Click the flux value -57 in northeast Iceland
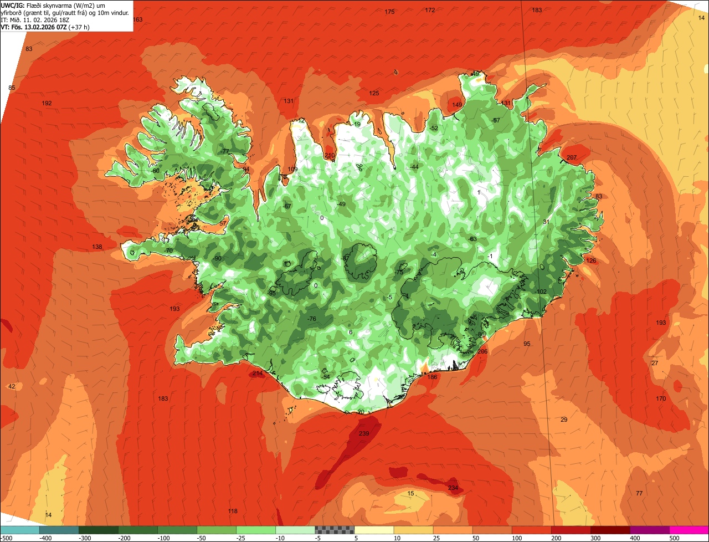 pos(496,120)
